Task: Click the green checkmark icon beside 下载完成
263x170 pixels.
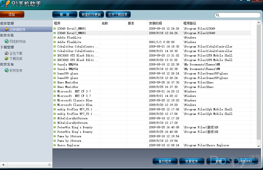Action: pos(7,58)
